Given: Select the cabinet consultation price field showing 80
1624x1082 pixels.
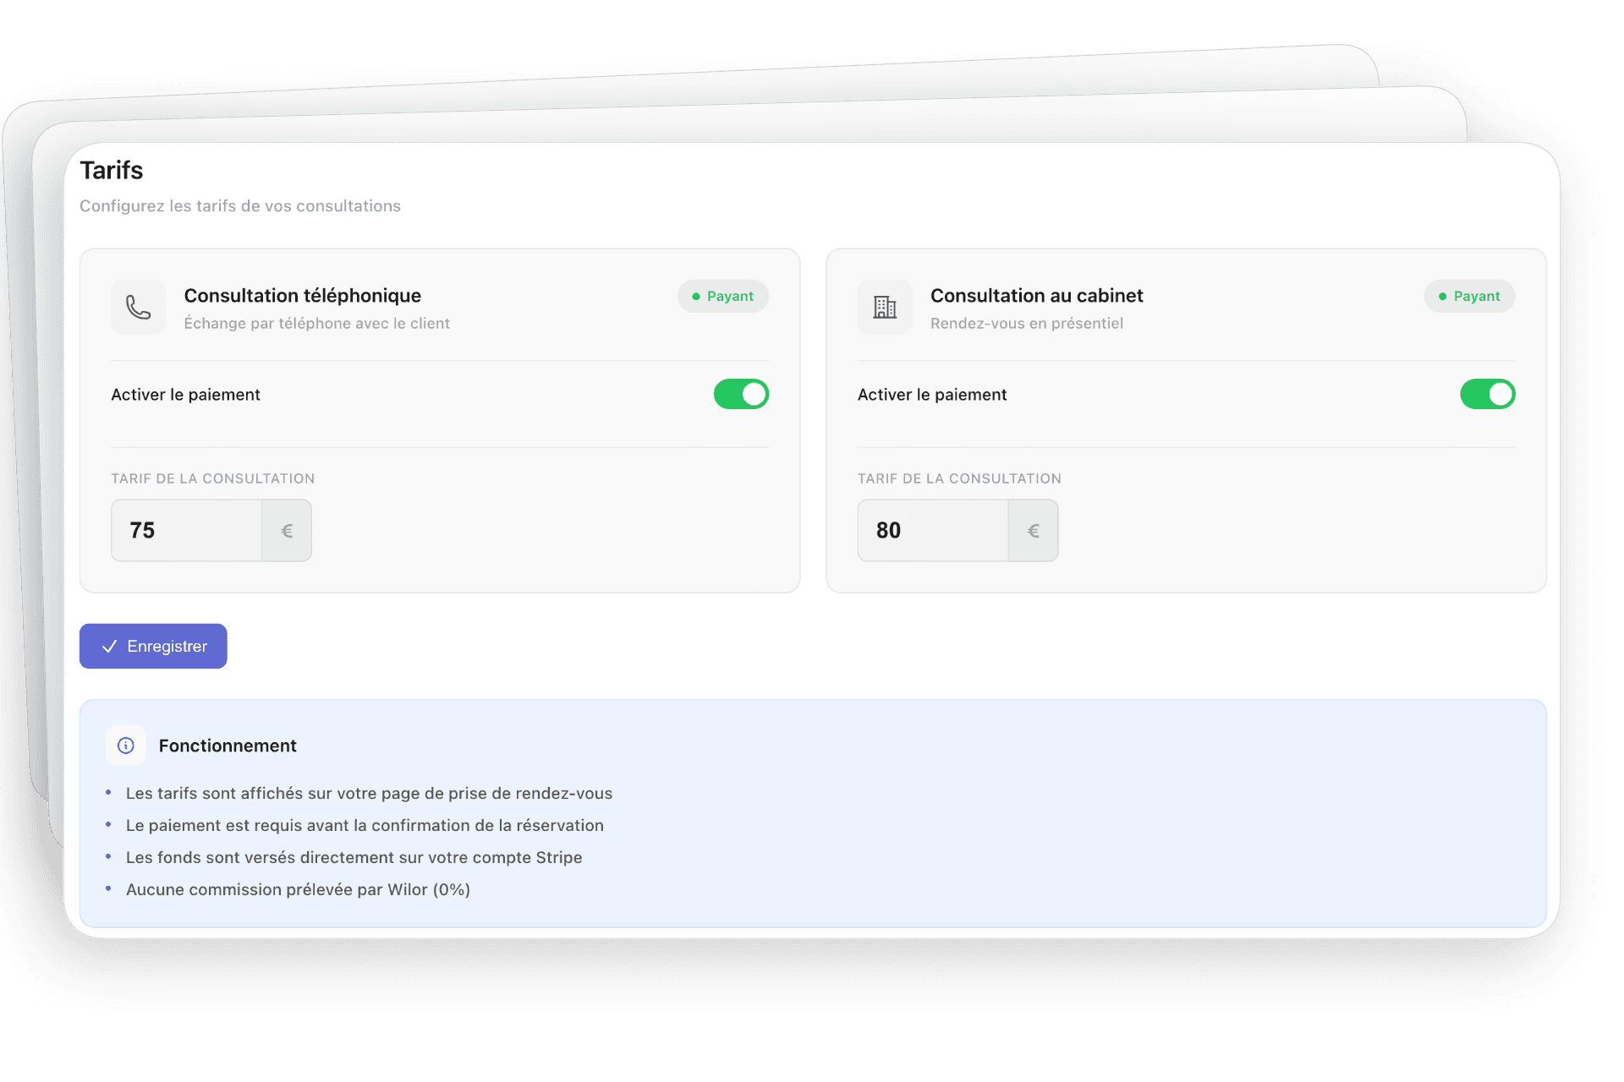Looking at the screenshot, I should [933, 531].
